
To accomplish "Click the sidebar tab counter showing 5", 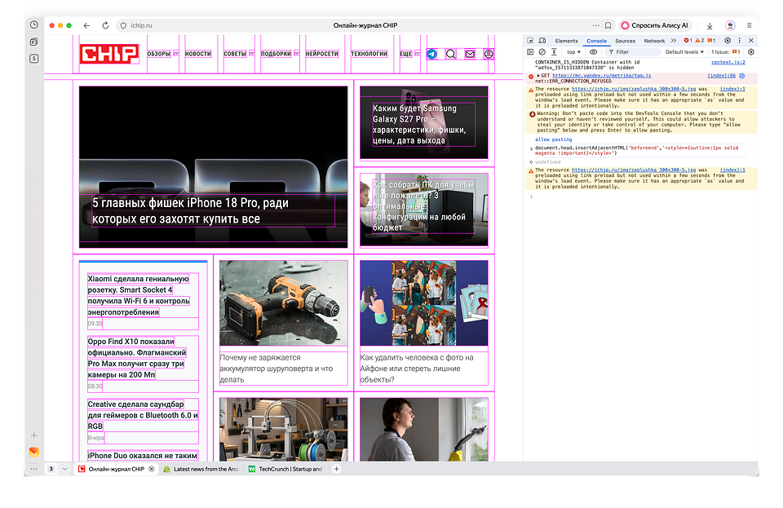I will (x=34, y=59).
